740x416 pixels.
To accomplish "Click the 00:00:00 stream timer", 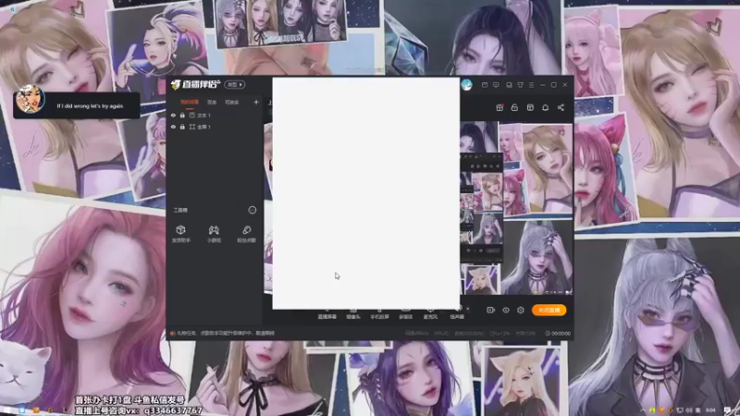I will [x=558, y=334].
